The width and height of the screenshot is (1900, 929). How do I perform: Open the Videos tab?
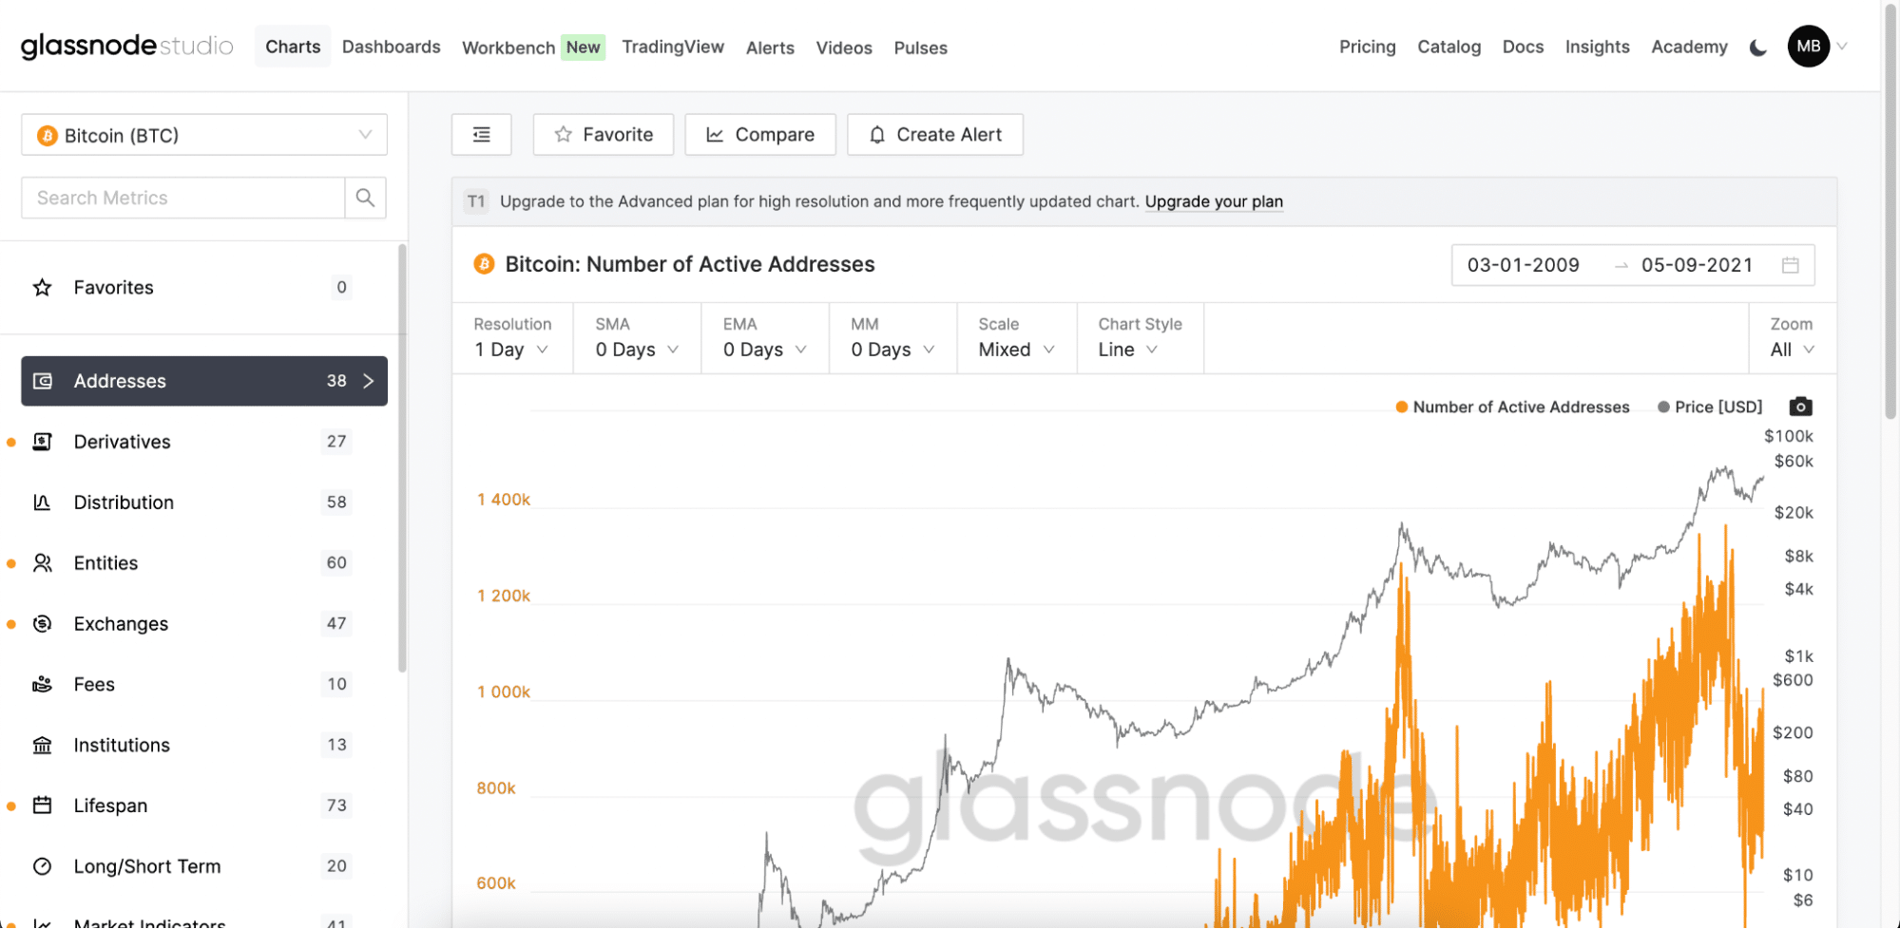(844, 47)
